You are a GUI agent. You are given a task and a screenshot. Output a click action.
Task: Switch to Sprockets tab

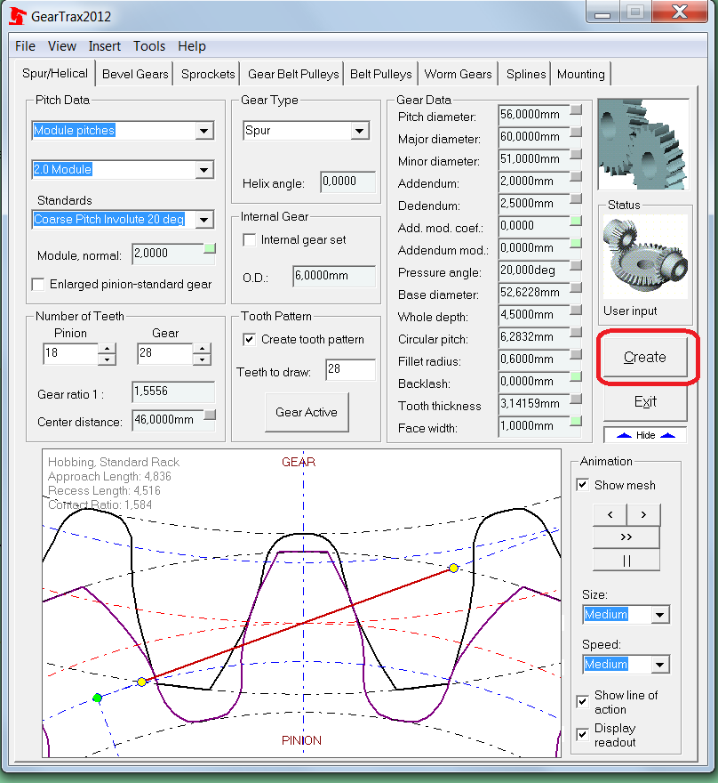[208, 75]
